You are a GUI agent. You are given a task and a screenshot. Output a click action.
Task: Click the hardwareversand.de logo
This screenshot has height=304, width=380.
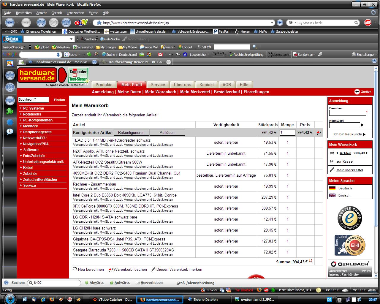(37, 75)
